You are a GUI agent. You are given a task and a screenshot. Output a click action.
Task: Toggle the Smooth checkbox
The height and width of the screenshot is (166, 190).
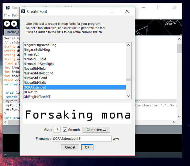click(x=65, y=130)
